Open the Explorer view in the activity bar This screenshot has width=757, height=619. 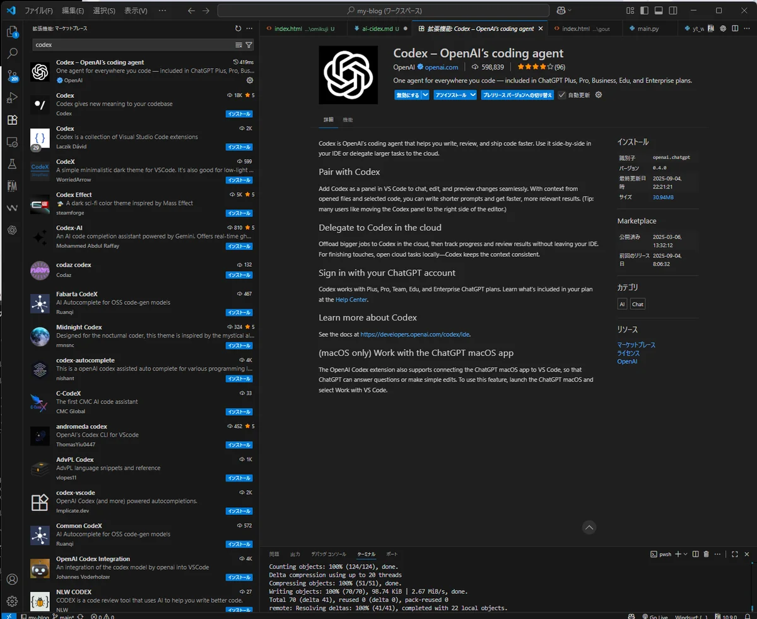12,32
